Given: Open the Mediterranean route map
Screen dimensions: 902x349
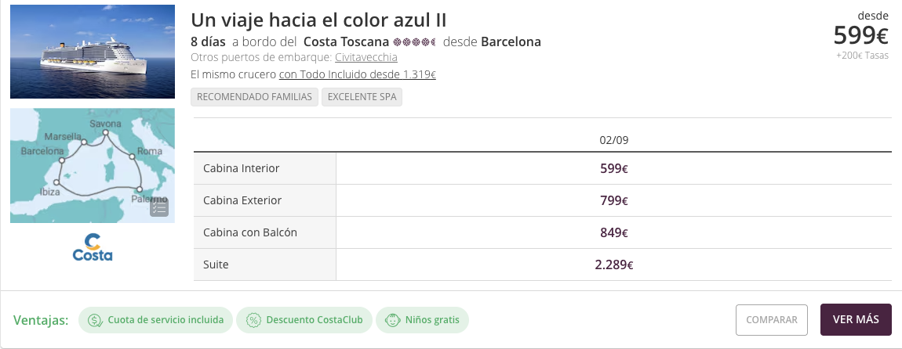Looking at the screenshot, I should pos(93,165).
